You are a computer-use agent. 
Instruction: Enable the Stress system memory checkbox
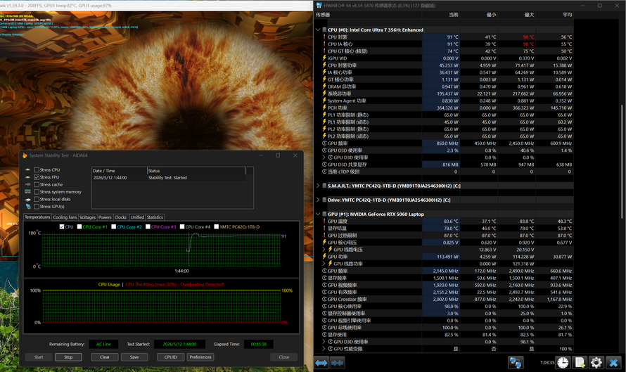(x=37, y=192)
